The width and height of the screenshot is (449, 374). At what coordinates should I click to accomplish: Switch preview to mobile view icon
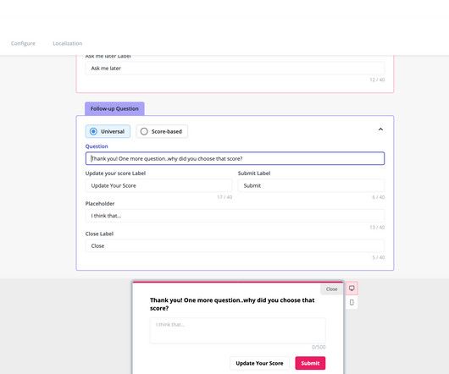click(x=352, y=302)
